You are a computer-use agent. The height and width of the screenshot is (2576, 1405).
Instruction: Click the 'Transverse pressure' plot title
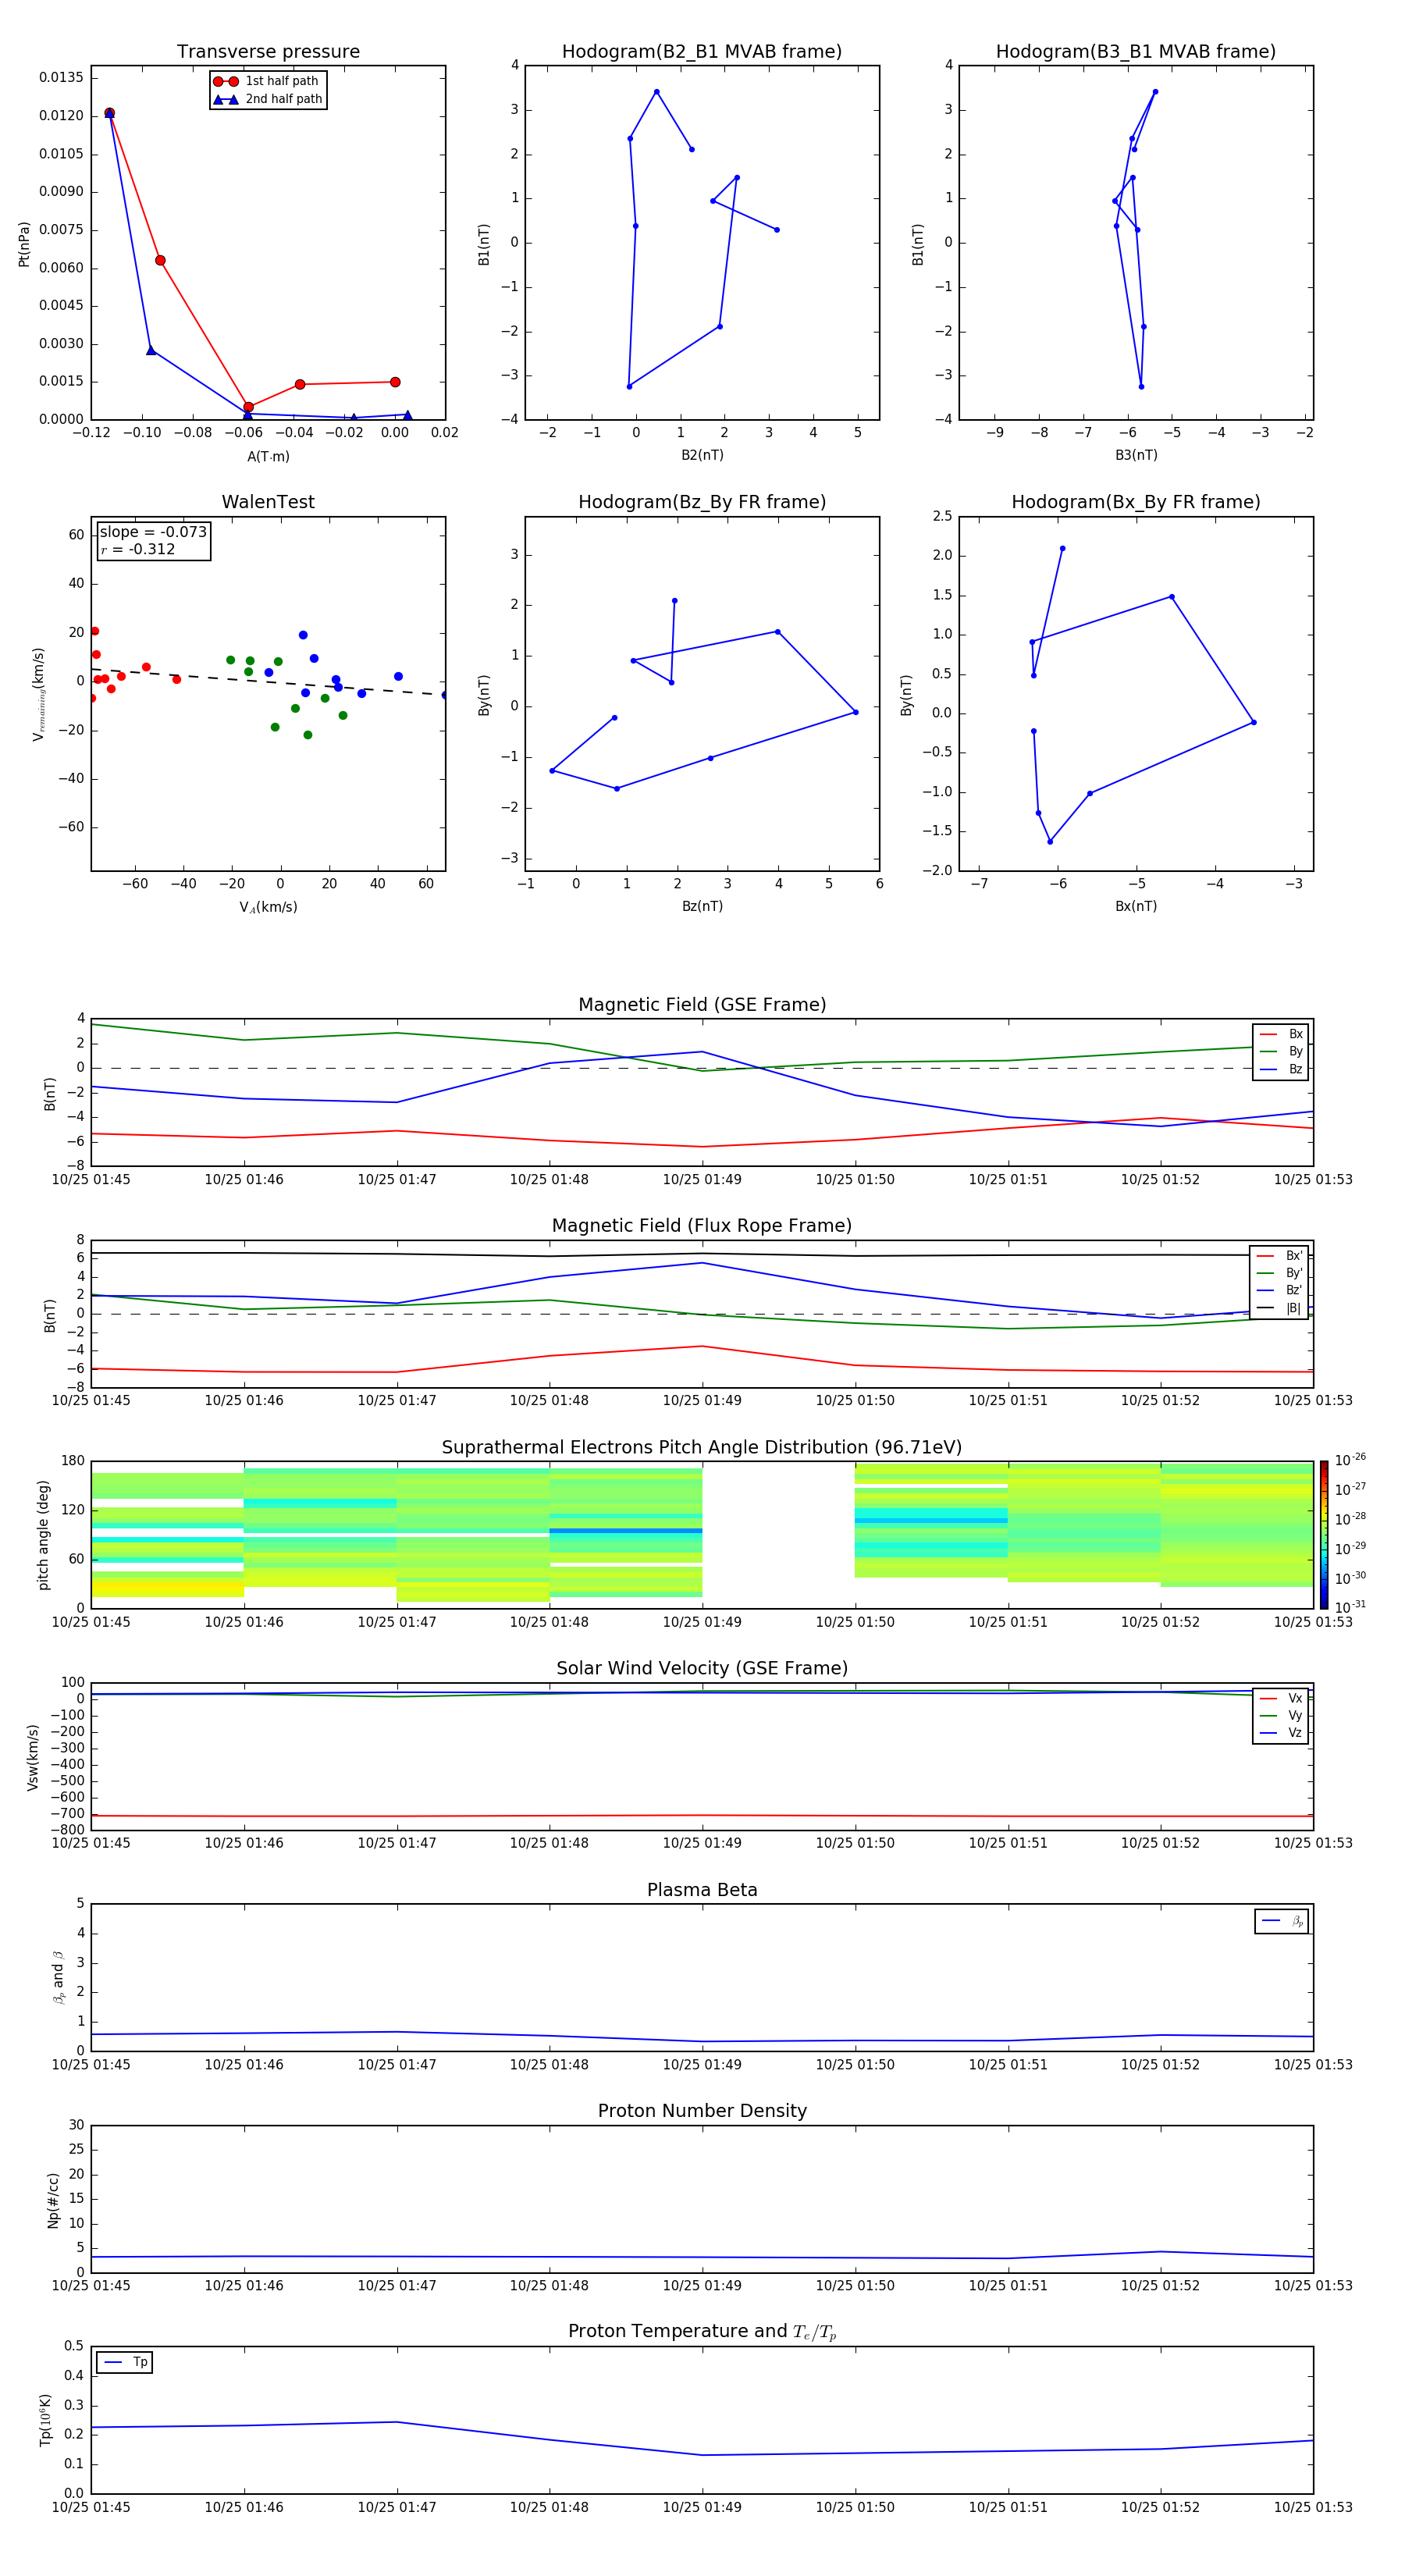[x=268, y=52]
